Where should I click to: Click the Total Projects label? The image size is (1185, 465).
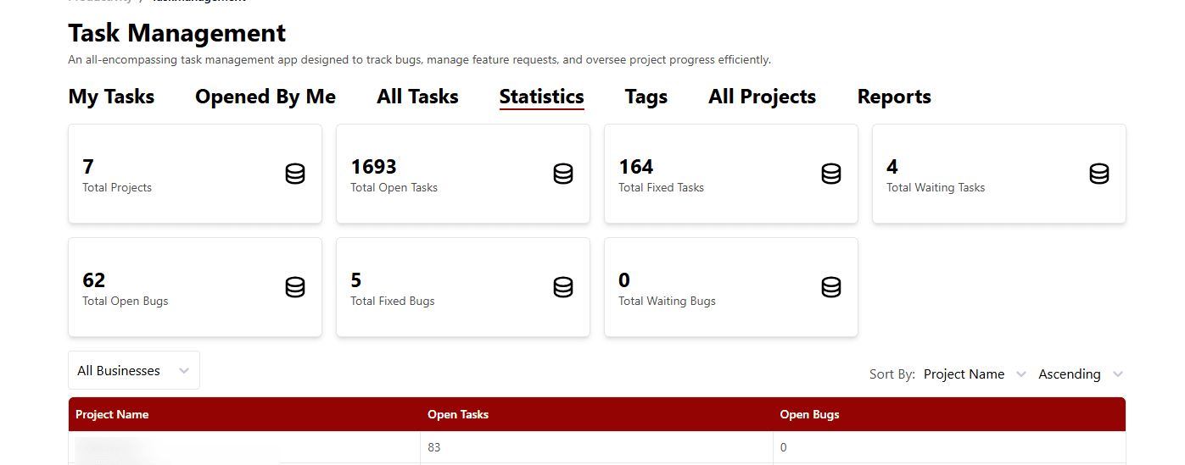tap(117, 188)
